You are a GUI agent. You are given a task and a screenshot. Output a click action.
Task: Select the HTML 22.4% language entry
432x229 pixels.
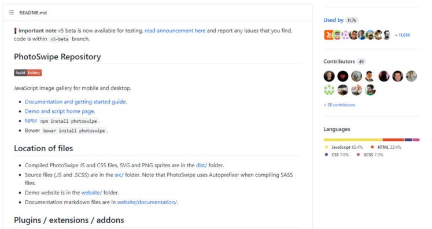point(386,147)
